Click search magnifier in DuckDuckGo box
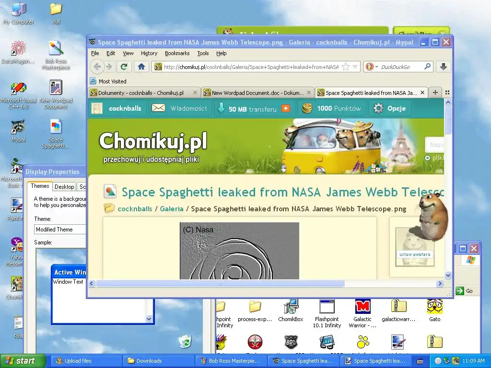 coord(427,66)
